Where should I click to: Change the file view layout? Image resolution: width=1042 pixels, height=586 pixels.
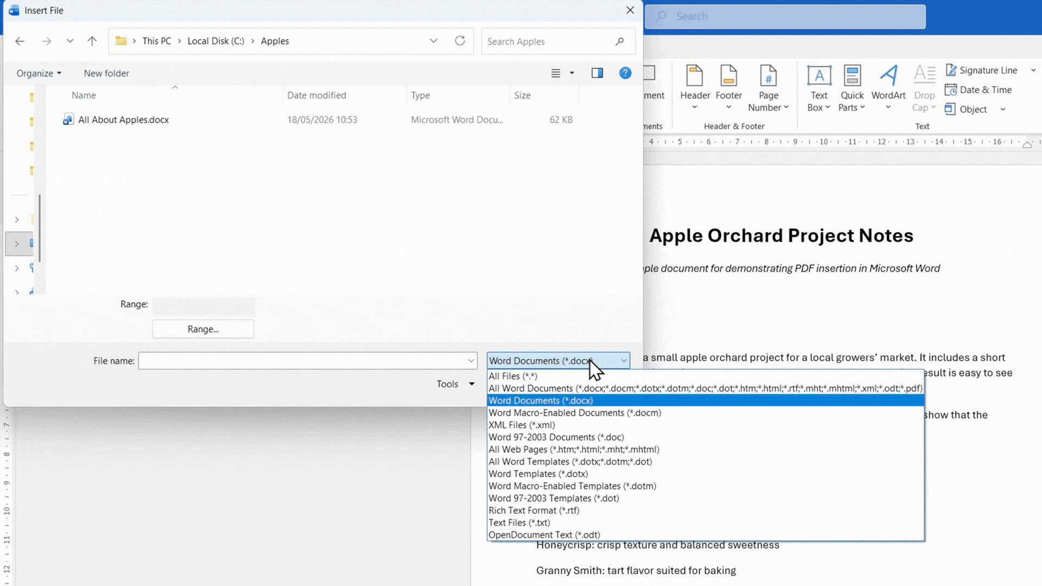pos(556,73)
